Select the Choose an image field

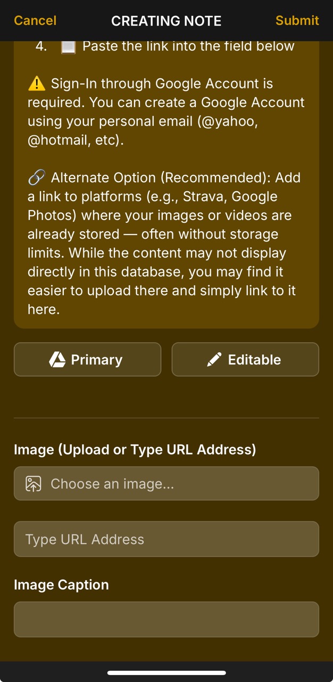[166, 483]
